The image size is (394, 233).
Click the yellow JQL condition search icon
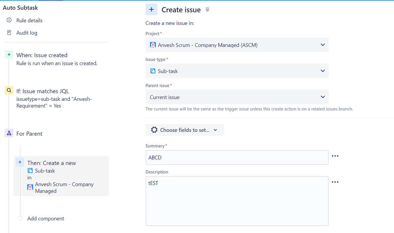coord(9,91)
